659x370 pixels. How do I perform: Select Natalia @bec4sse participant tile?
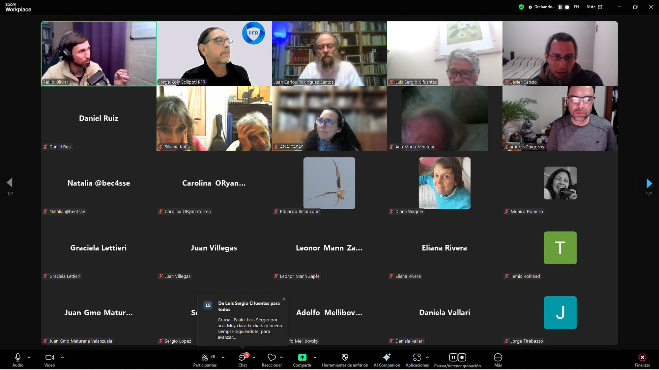[99, 183]
